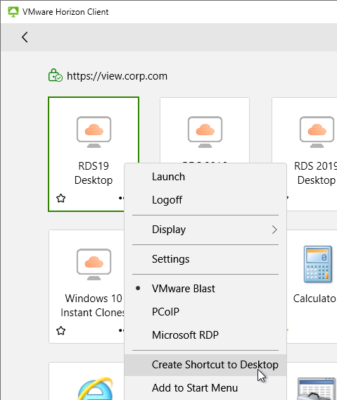Go back using the back arrow
The height and width of the screenshot is (400, 337).
click(x=25, y=37)
